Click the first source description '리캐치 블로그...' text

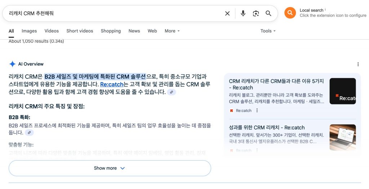point(276,98)
